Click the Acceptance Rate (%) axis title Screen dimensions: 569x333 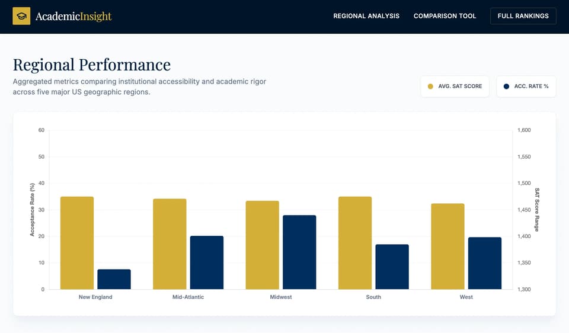[32, 210]
